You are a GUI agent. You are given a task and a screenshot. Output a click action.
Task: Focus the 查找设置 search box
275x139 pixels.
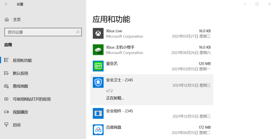click(x=43, y=32)
